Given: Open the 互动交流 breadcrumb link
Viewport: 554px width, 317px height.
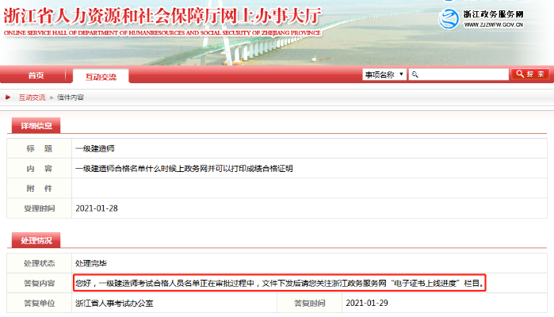Looking at the screenshot, I should point(32,97).
